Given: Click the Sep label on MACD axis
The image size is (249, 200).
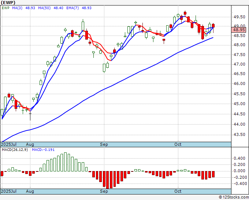Looking at the screenshot, I should click(104, 191).
